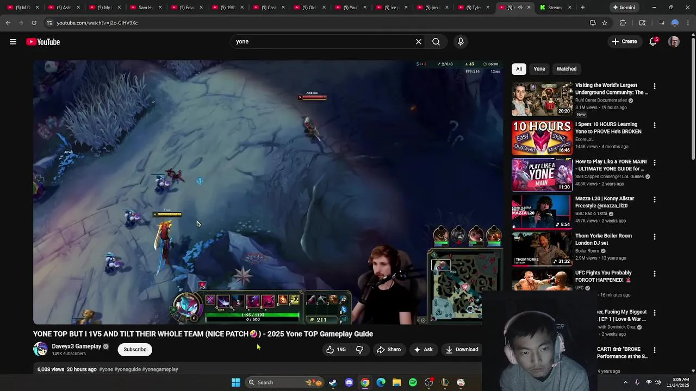Open Spotify from the taskbar
The height and width of the screenshot is (391, 696).
pos(413,382)
